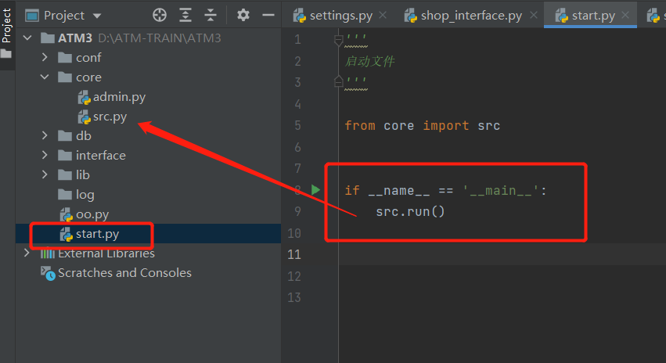
Task: Select src.py in project tree
Action: (x=103, y=117)
